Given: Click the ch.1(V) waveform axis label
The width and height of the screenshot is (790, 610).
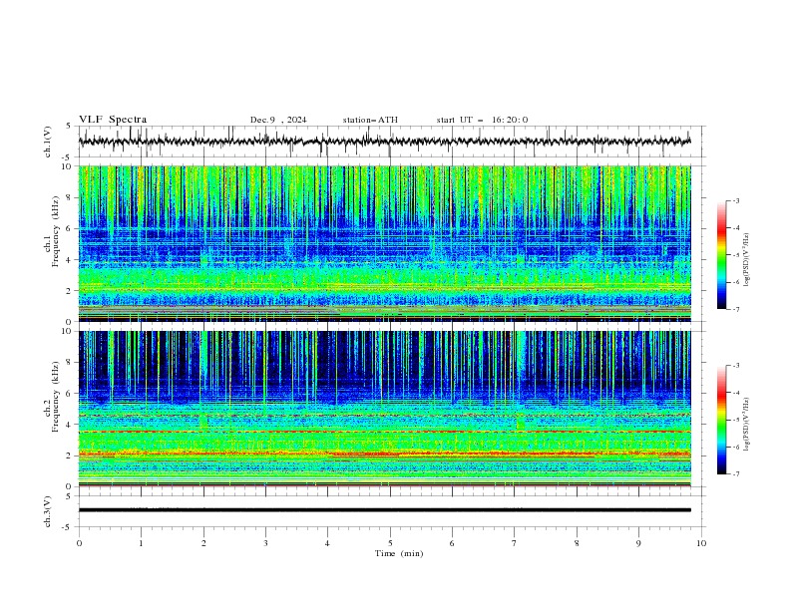Looking at the screenshot, I should [48, 142].
